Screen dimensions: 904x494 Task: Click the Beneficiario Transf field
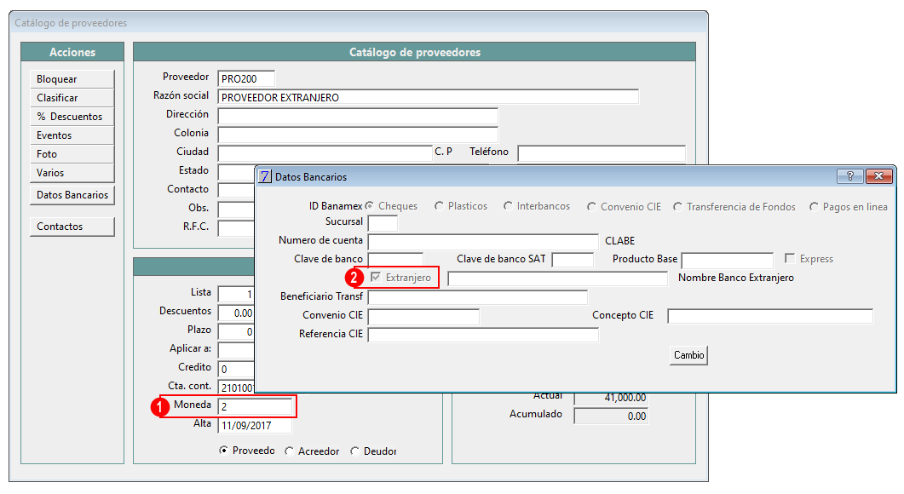pyautogui.click(x=477, y=297)
